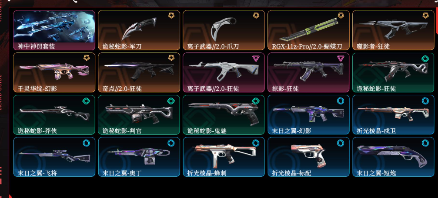Click the pink triangle badge on 离子武器//2.0-狂徒
The image size is (438, 198).
click(x=255, y=58)
